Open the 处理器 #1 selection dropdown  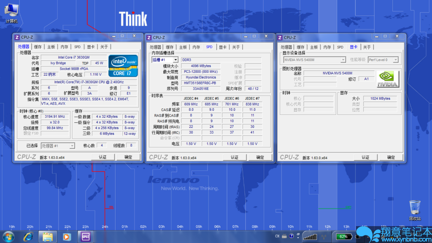pos(57,146)
